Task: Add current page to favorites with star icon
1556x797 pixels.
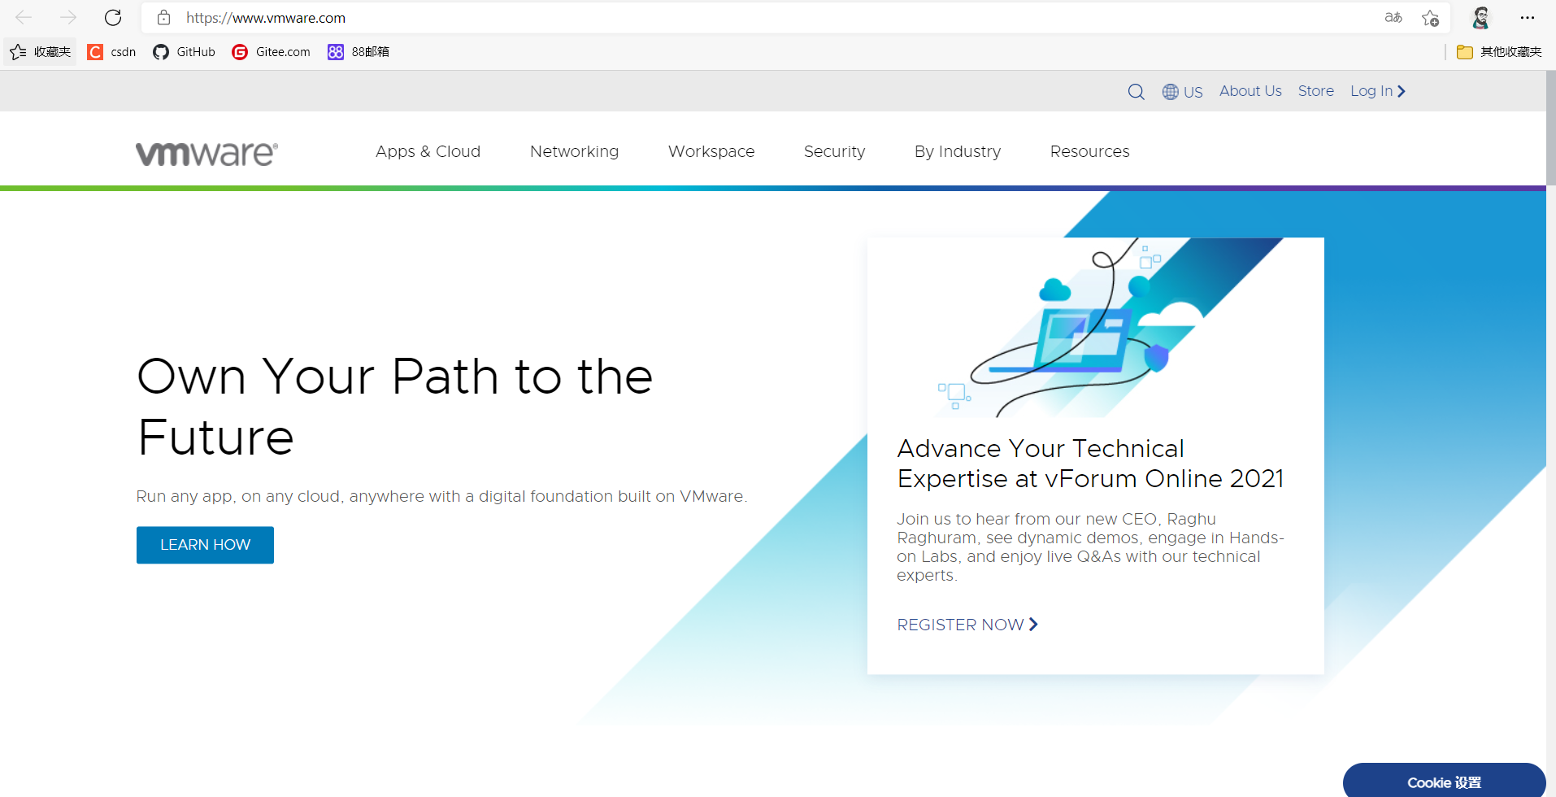Action: [1429, 17]
